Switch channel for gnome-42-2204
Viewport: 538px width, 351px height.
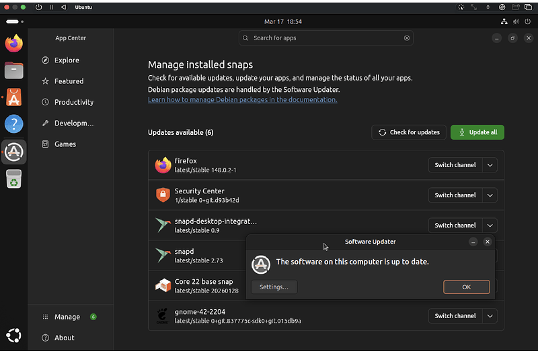tap(455, 315)
